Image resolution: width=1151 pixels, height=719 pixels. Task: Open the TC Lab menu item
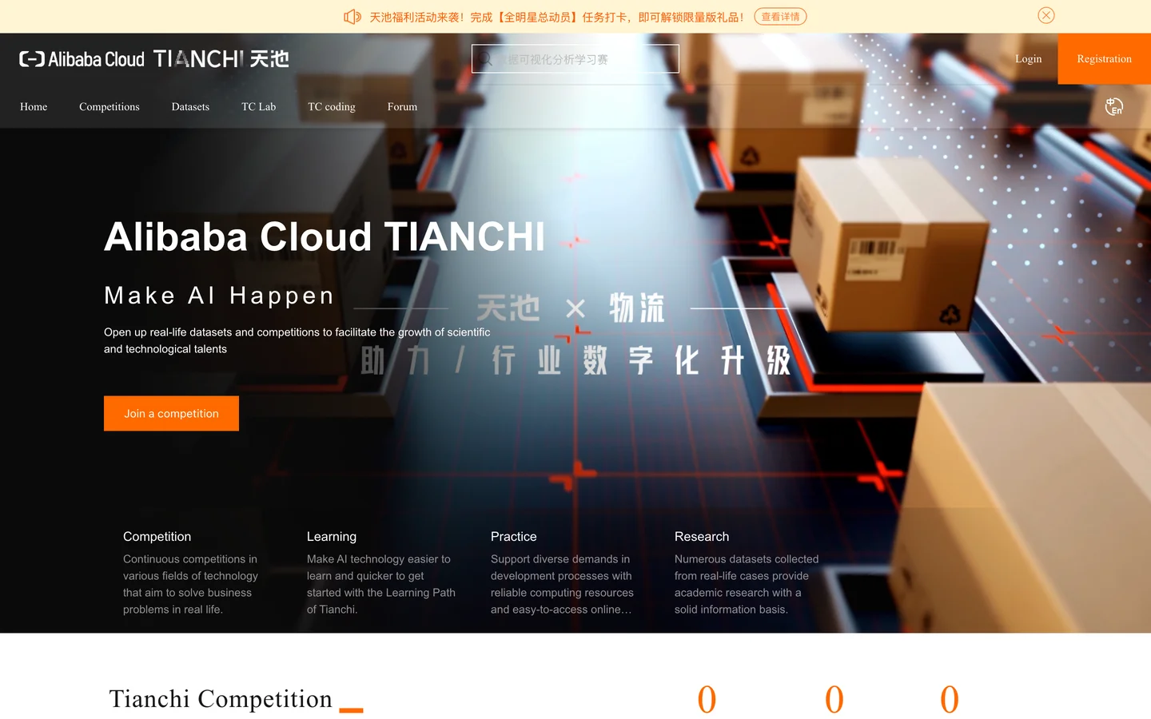pyautogui.click(x=259, y=107)
